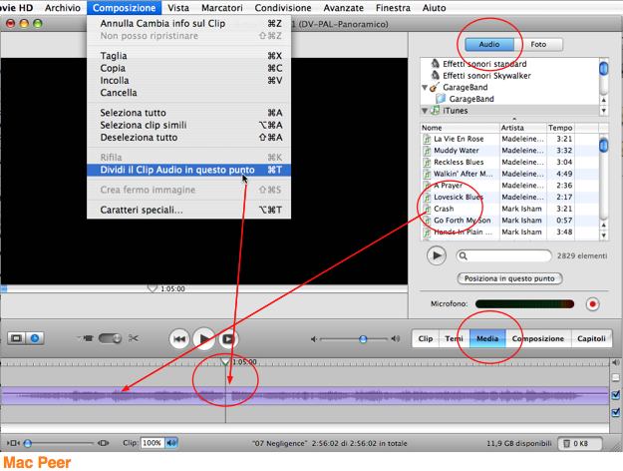Choose Taglia from Composizione menu
The height and width of the screenshot is (471, 623).
[x=188, y=56]
